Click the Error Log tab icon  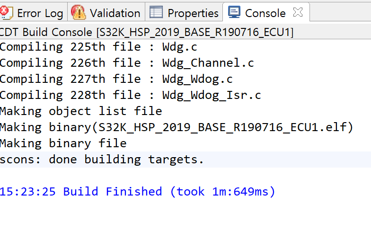pyautogui.click(x=7, y=12)
